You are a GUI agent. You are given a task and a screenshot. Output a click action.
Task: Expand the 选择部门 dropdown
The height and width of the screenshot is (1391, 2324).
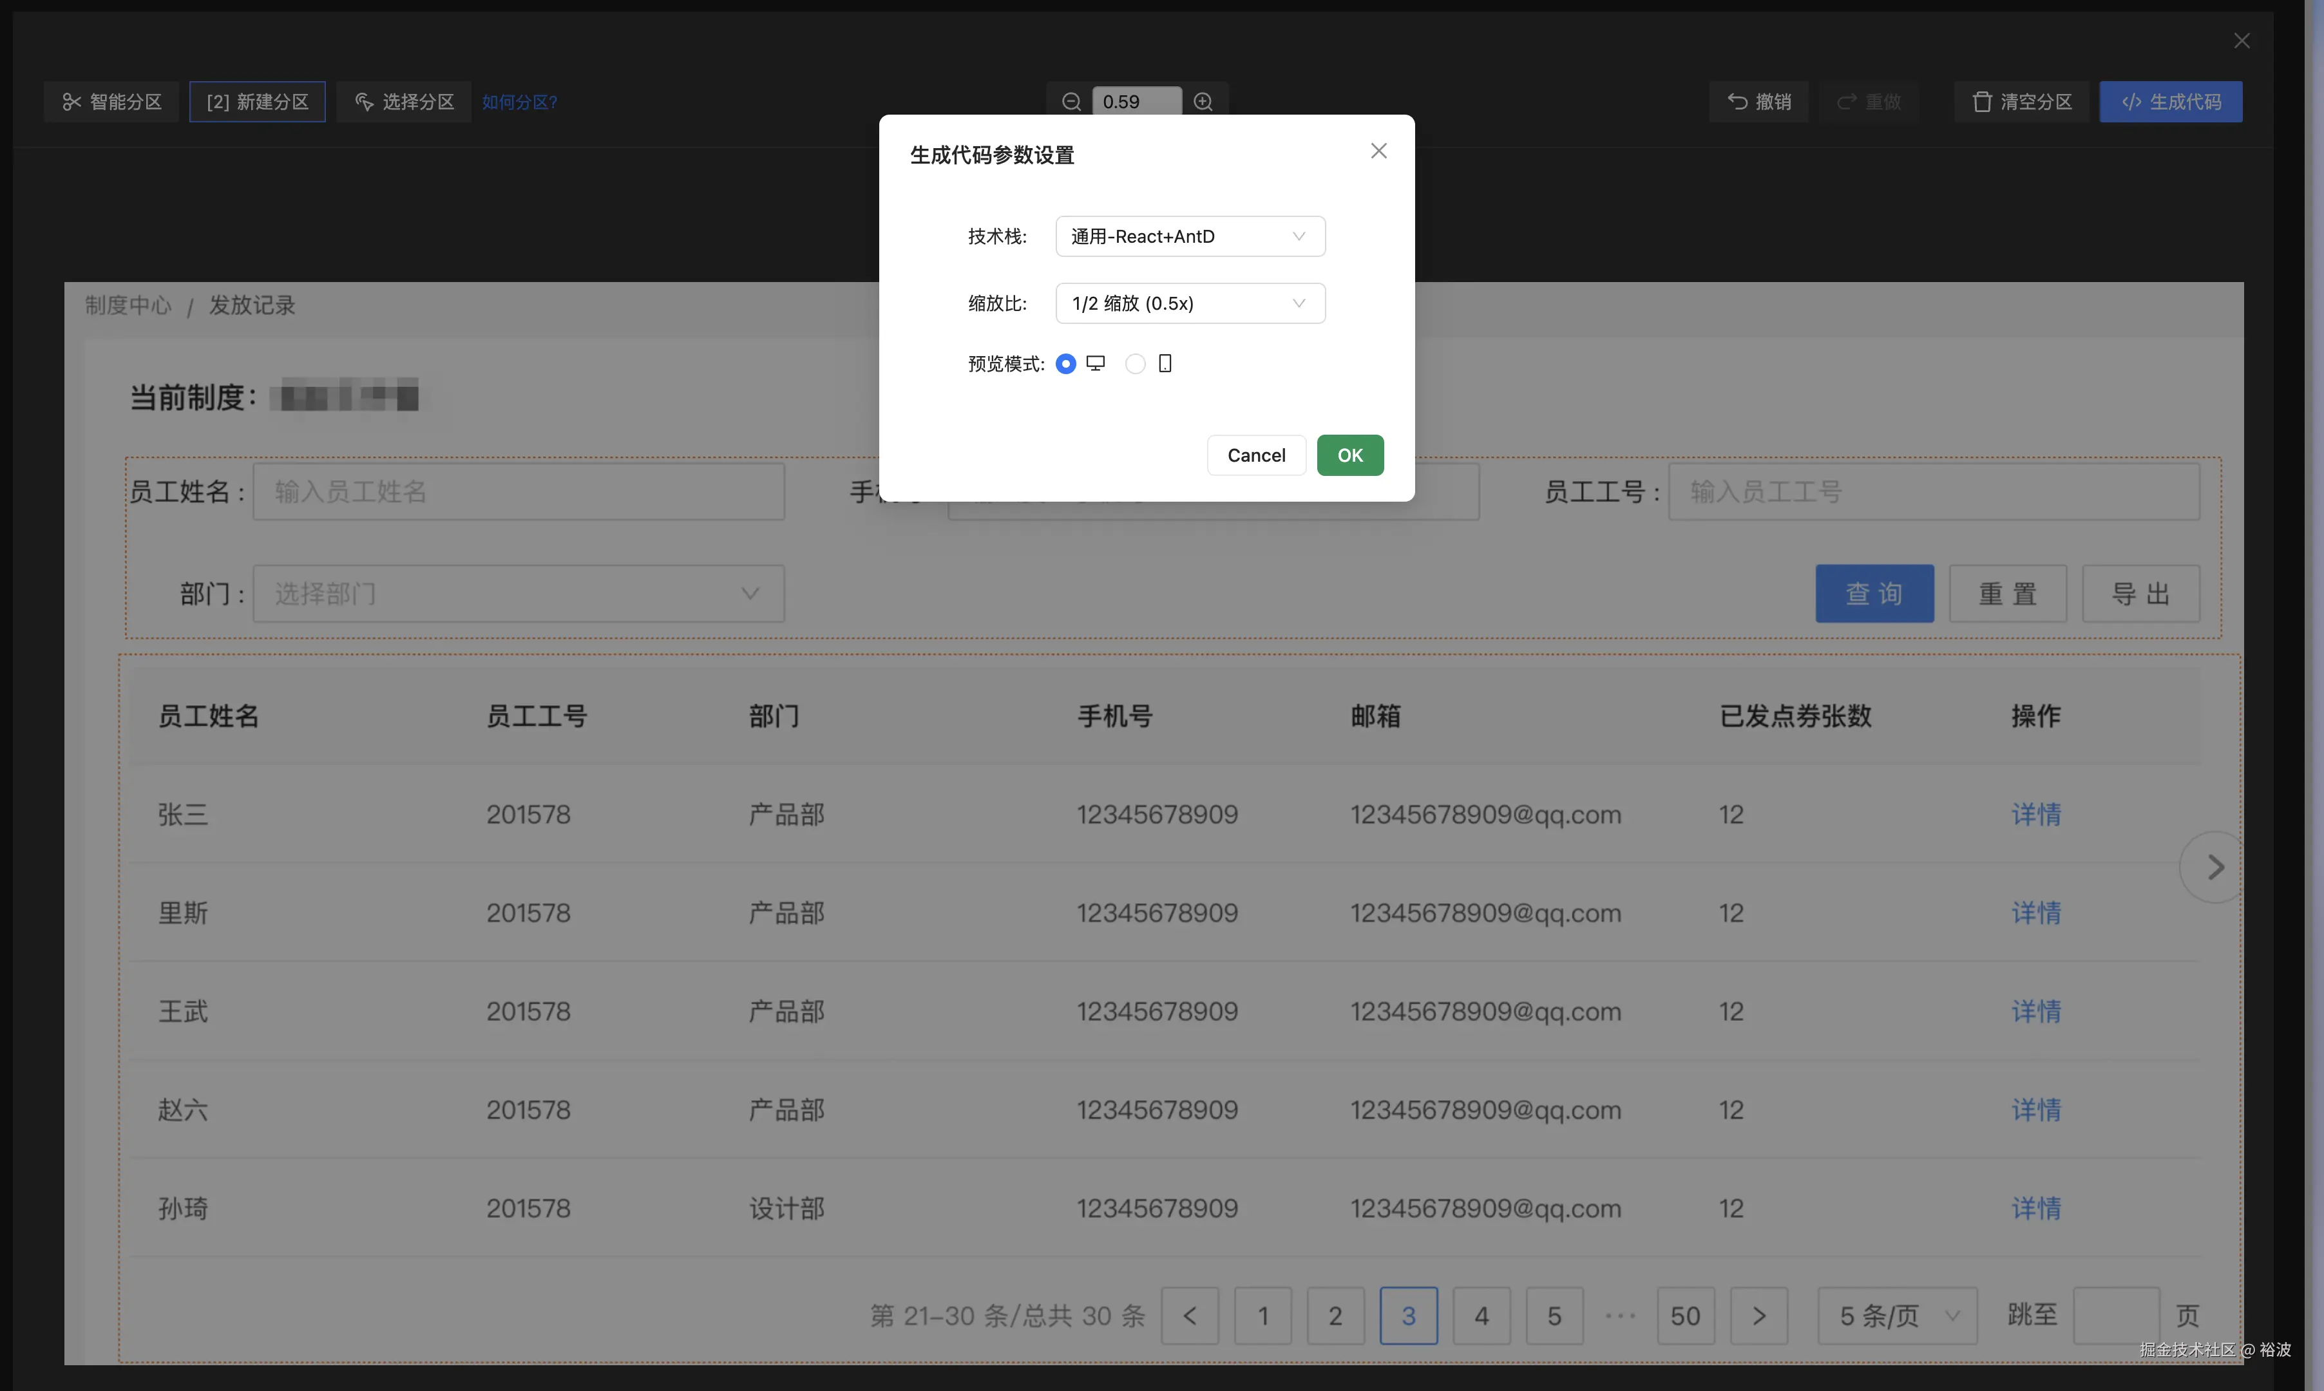point(517,593)
